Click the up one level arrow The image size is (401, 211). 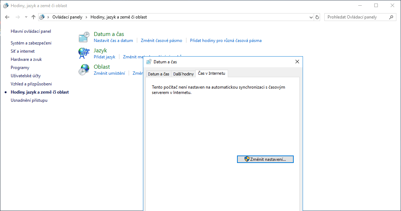point(34,17)
